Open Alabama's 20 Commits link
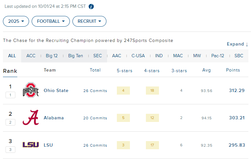 pyautogui.click(x=95, y=118)
